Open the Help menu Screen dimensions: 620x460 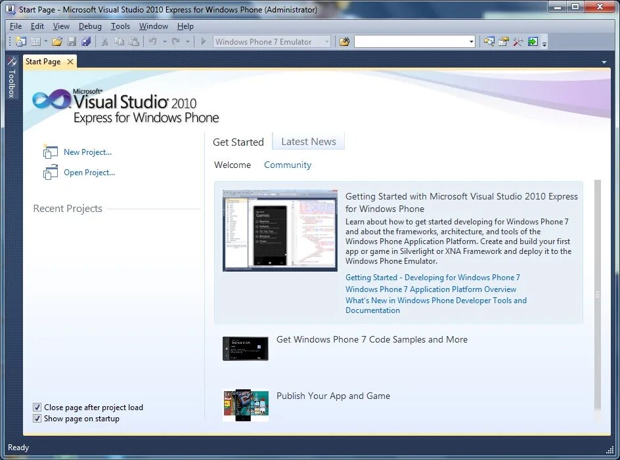click(185, 26)
